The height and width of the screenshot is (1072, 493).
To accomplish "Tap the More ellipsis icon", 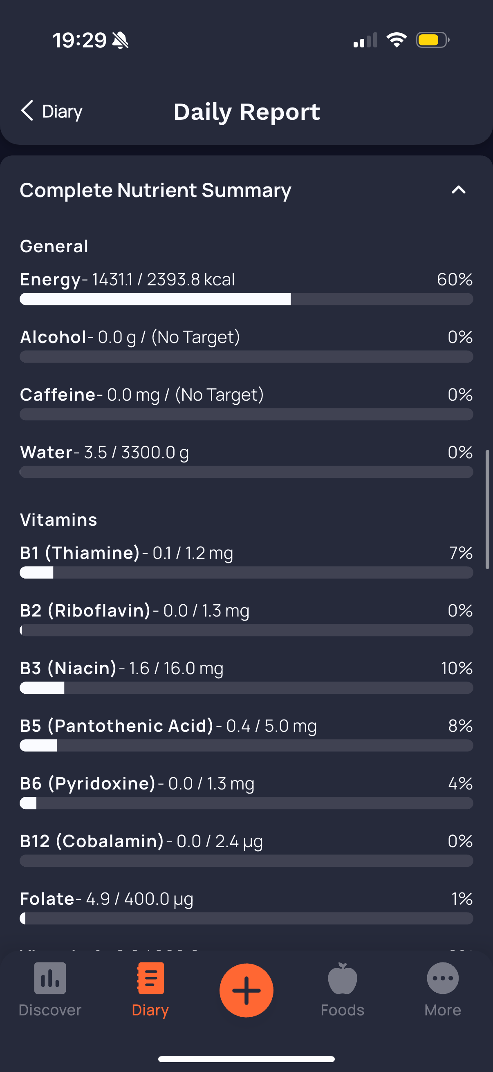I will pyautogui.click(x=443, y=978).
